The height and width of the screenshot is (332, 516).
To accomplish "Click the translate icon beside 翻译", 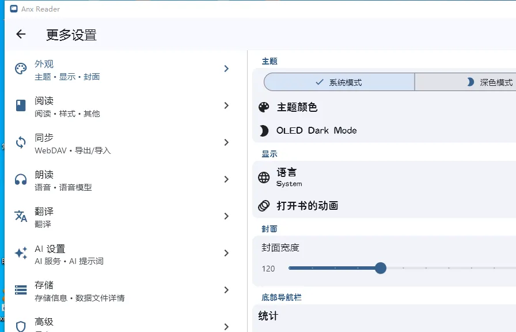I will coord(20,216).
